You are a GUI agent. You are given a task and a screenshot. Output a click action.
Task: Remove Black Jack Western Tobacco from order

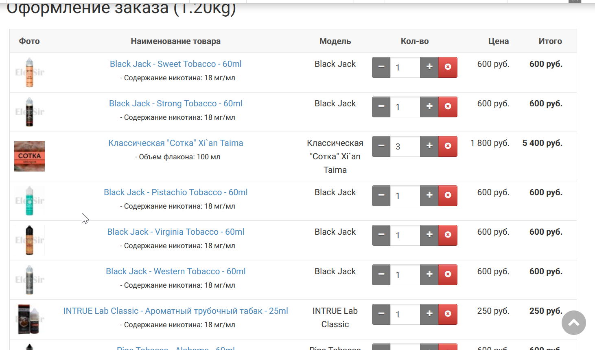(x=448, y=275)
